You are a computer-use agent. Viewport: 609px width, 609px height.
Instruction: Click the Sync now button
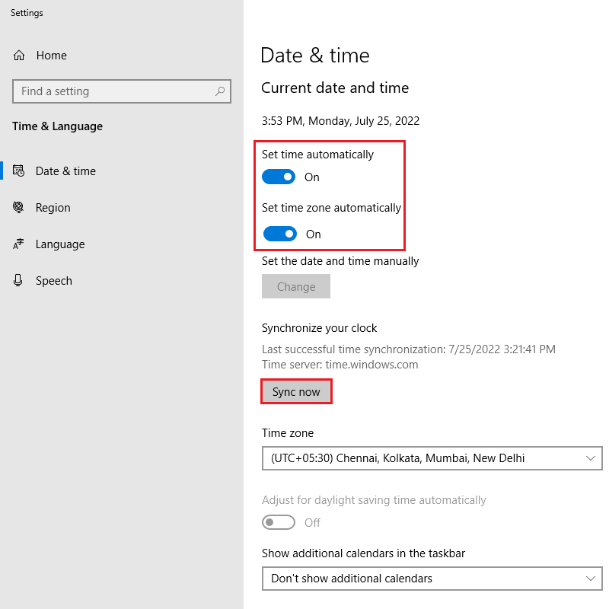pos(296,391)
